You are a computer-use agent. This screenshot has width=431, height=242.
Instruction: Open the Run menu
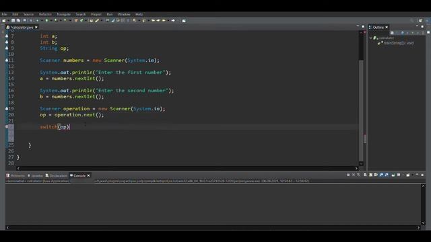[109, 14]
